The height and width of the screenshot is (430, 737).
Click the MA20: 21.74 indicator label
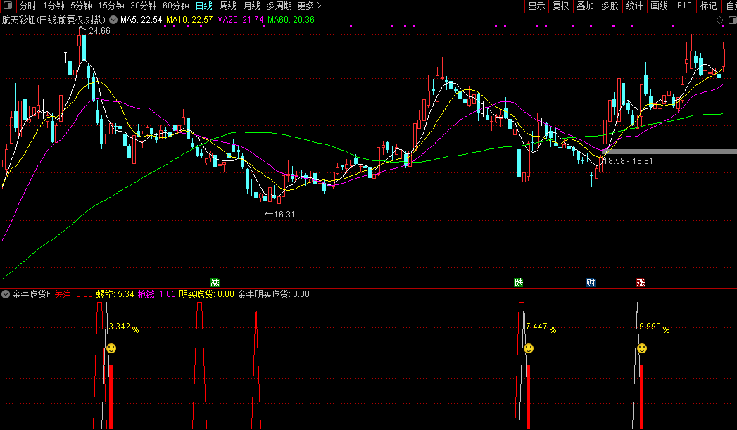coord(240,20)
